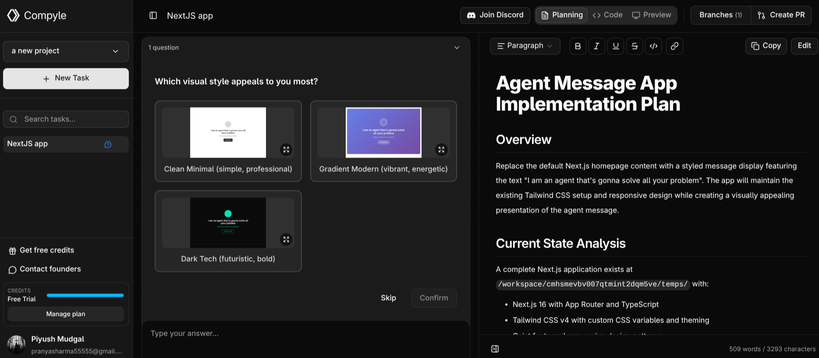Image resolution: width=819 pixels, height=358 pixels.
Task: Click the workspace path code snippet
Action: (x=593, y=284)
